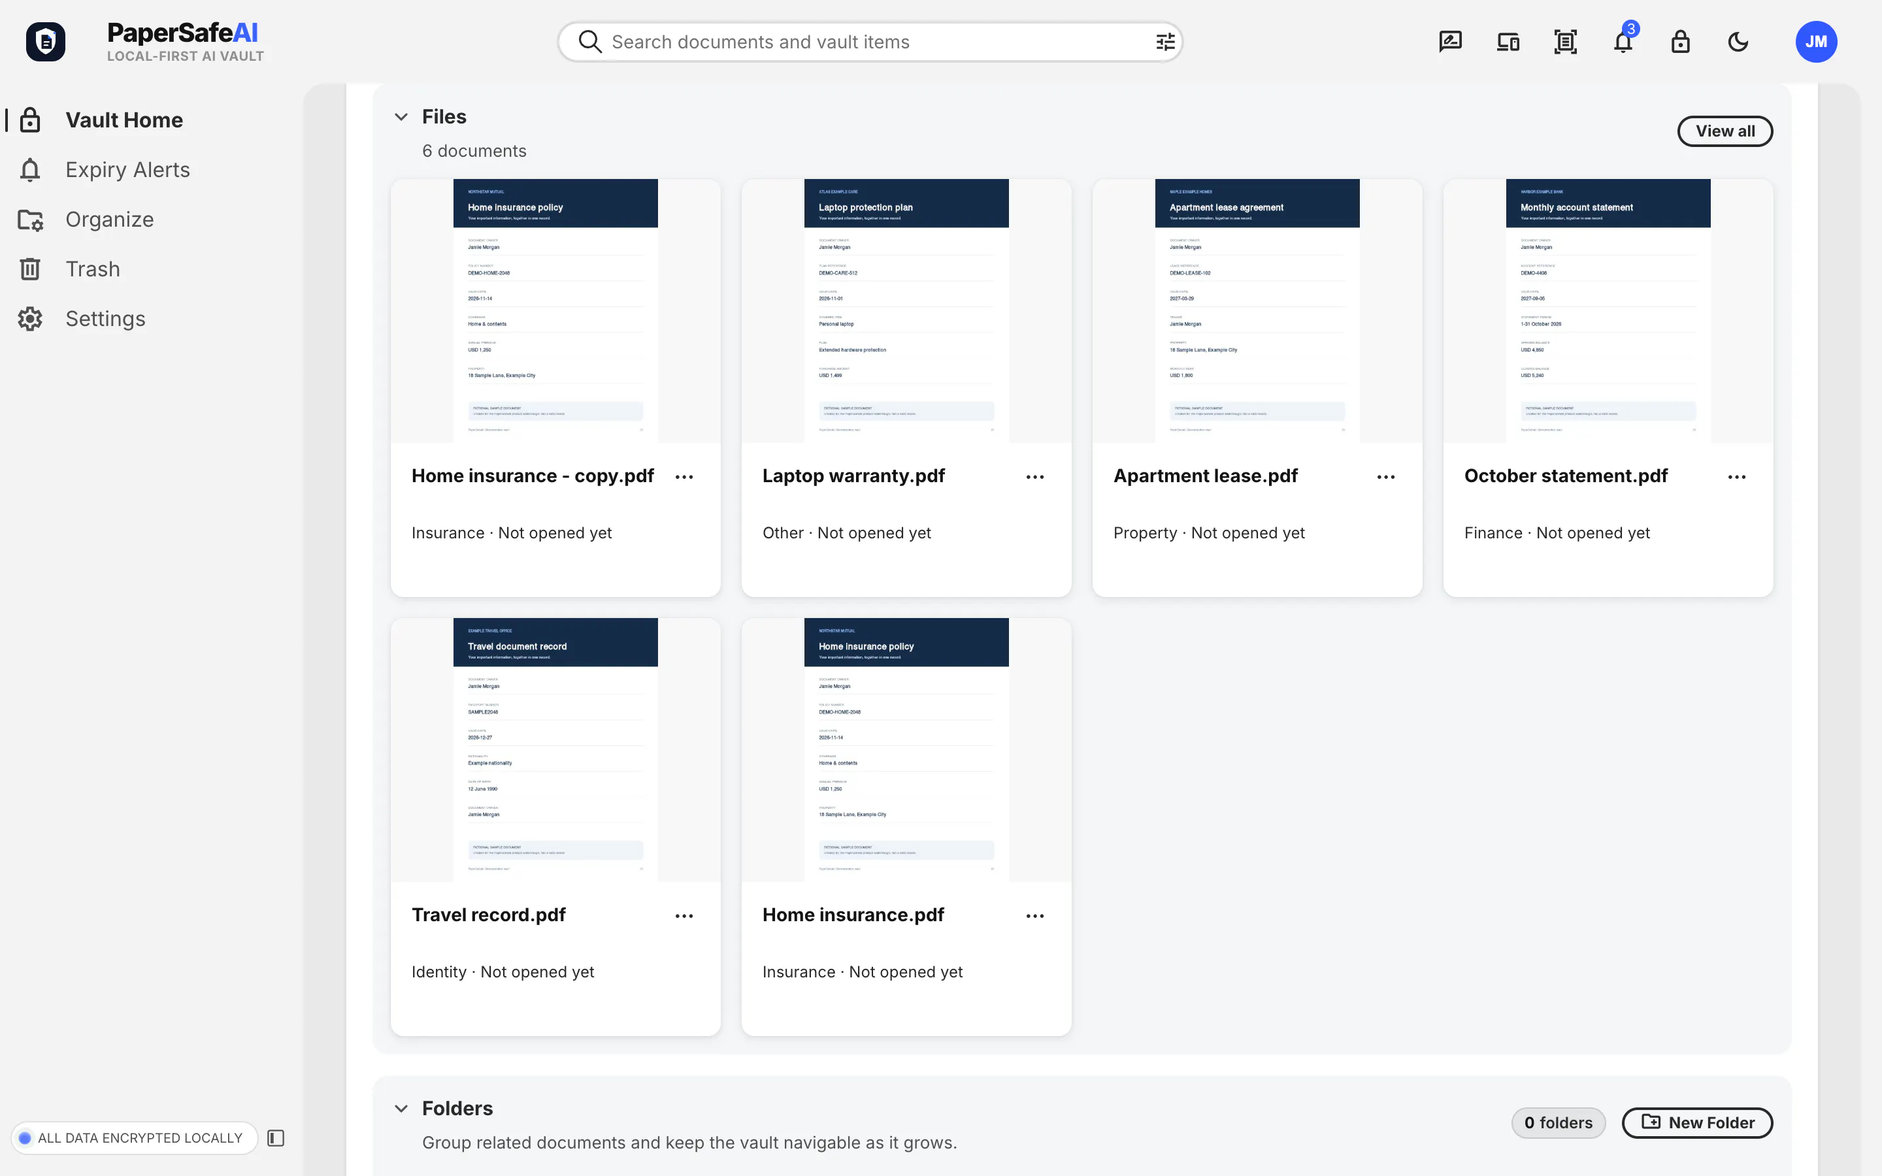Click the Vault Home lock icon
The width and height of the screenshot is (1882, 1176).
[x=29, y=120]
